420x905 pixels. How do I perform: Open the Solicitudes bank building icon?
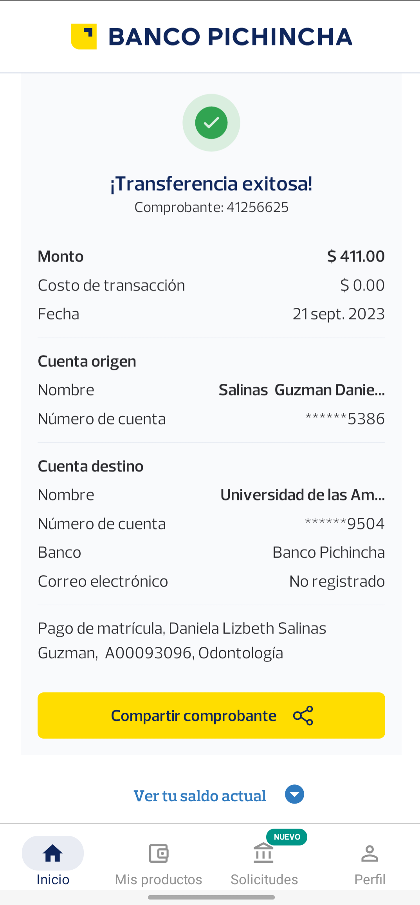coord(263,853)
